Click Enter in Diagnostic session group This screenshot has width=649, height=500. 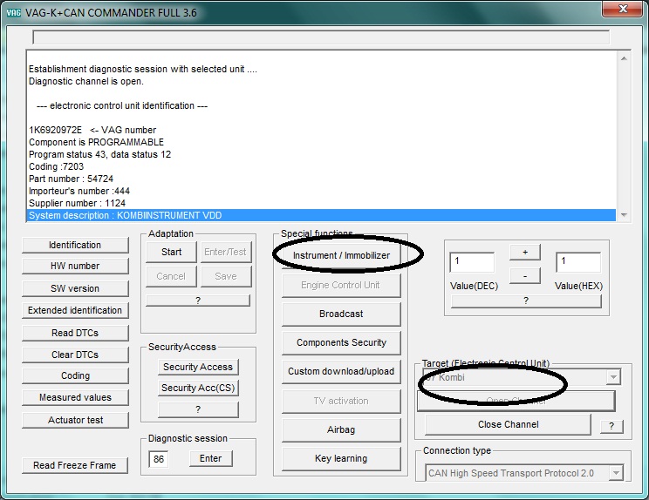[211, 459]
